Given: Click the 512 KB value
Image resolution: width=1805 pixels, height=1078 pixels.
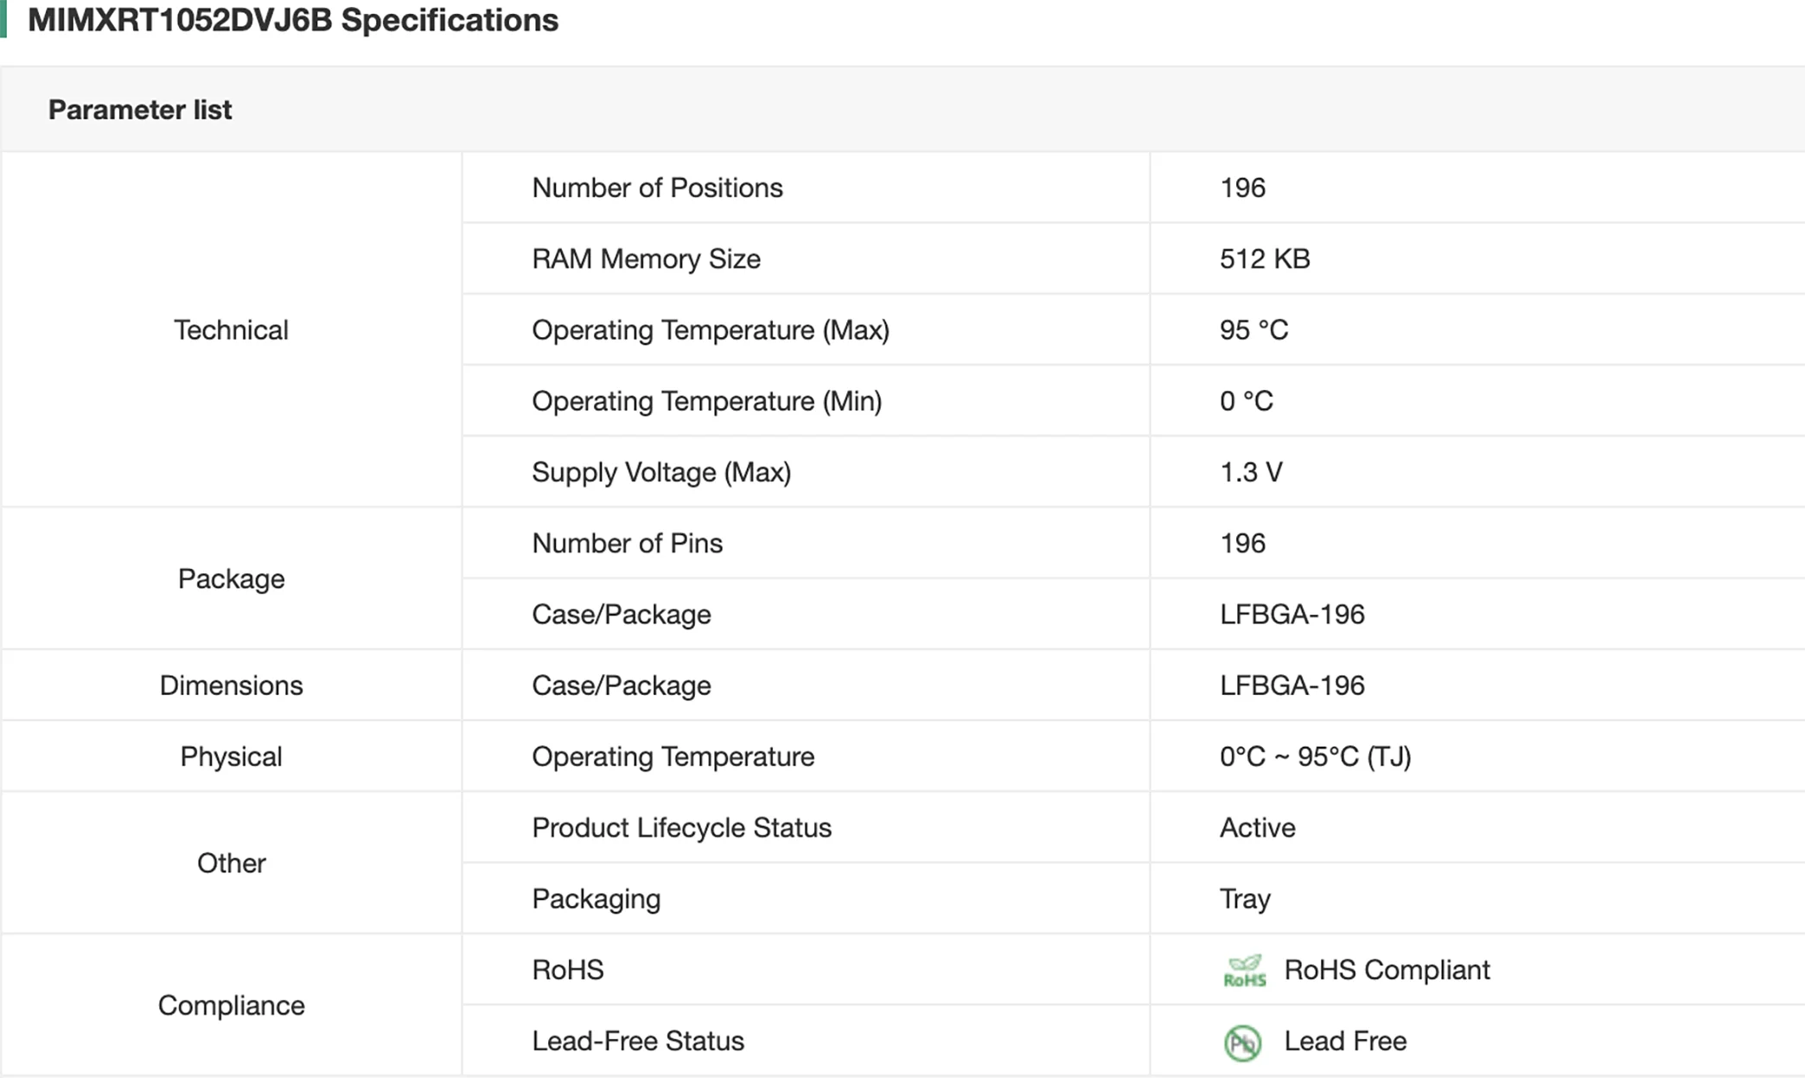Looking at the screenshot, I should click(x=1265, y=258).
